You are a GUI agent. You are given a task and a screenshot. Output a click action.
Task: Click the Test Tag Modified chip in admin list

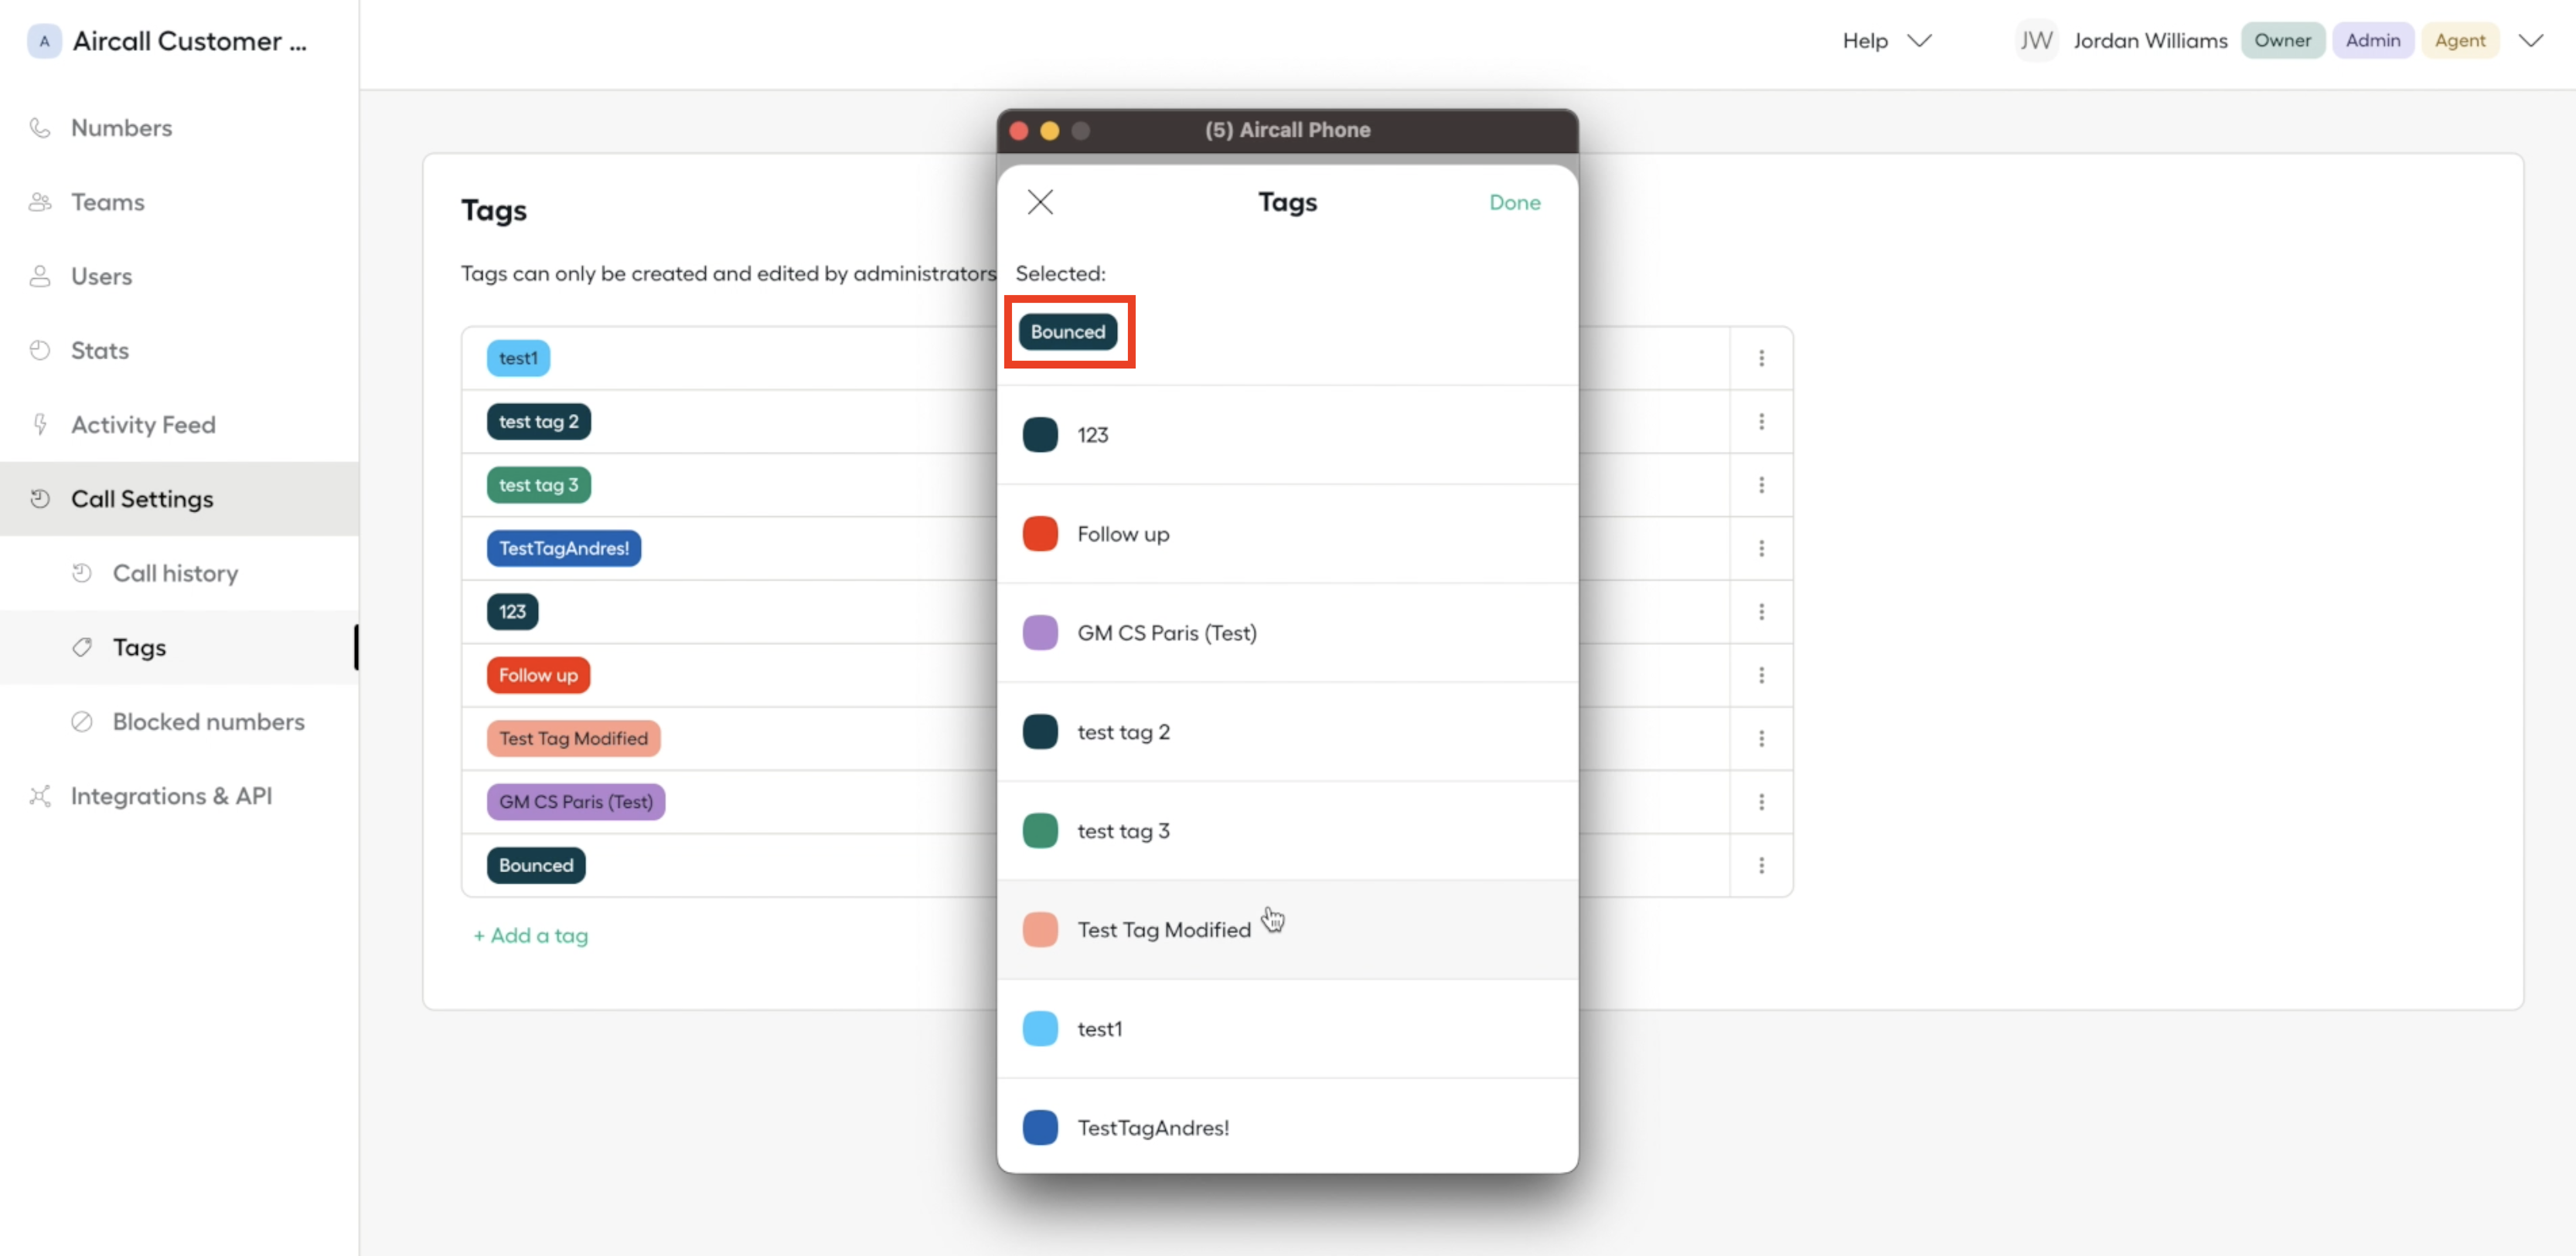[573, 738]
